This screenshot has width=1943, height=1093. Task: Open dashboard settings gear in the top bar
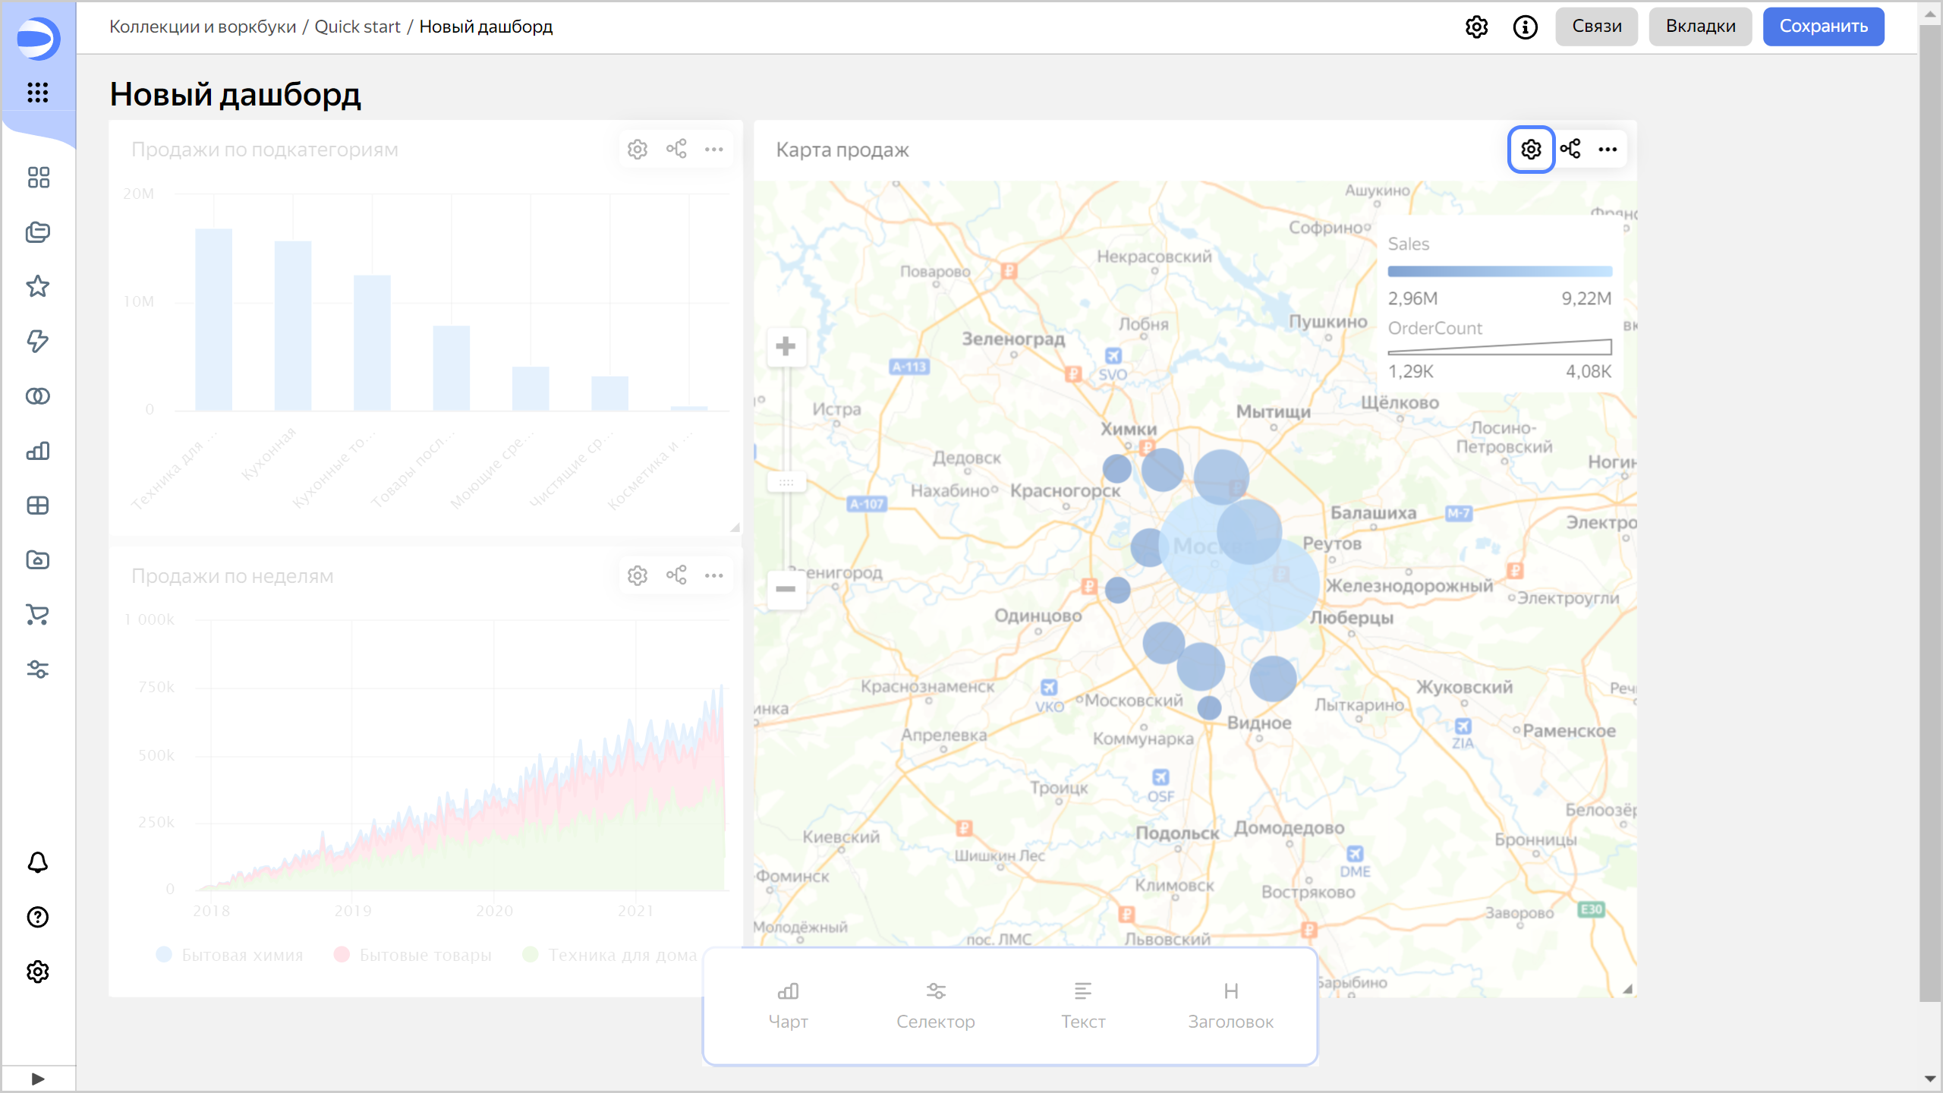point(1476,27)
